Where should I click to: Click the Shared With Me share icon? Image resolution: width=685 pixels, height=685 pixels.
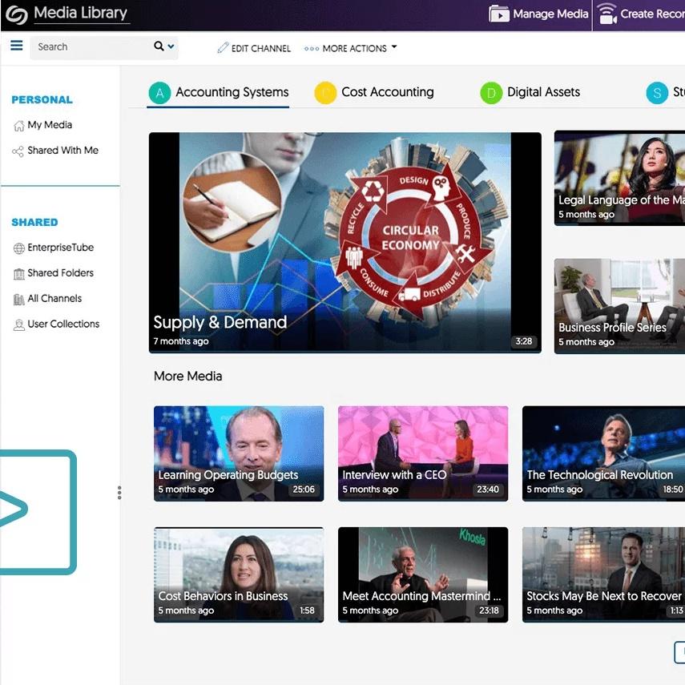[18, 151]
